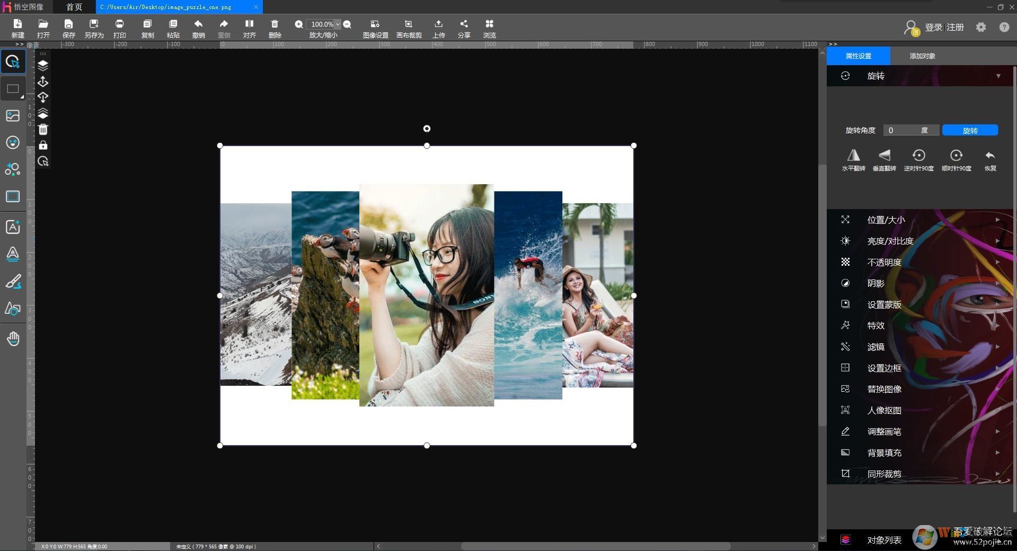Open the zoom percentage dropdown
The height and width of the screenshot is (551, 1017).
338,24
